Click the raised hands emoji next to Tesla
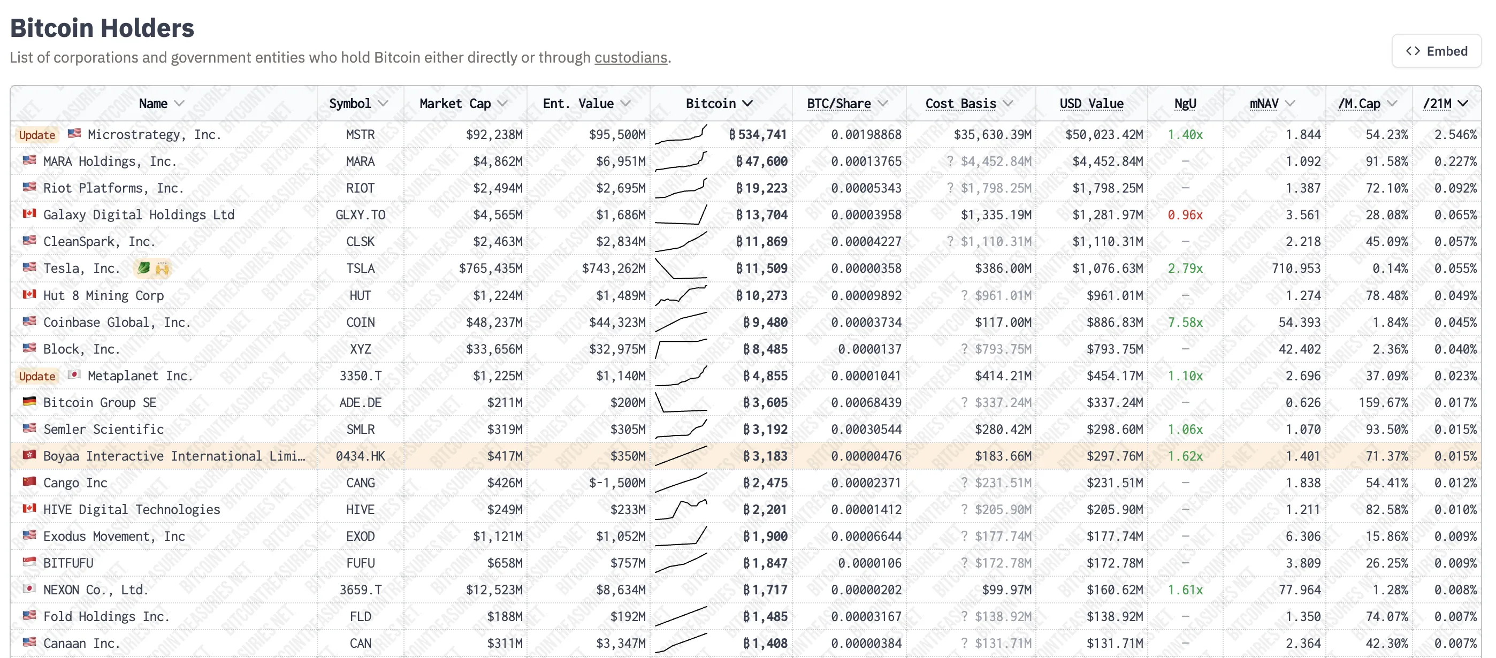The width and height of the screenshot is (1496, 658). coord(162,267)
